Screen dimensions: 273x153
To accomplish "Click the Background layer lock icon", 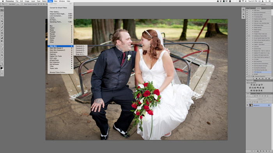I will [269, 105].
